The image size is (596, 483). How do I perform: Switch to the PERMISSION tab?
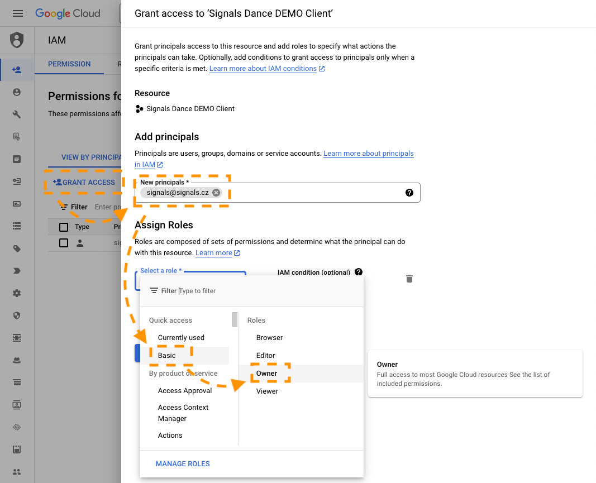point(69,64)
